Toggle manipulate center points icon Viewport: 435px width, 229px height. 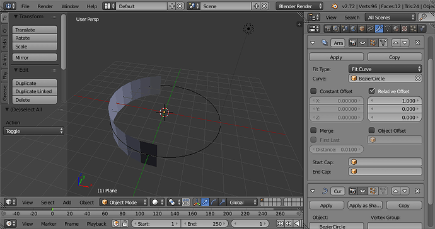click(x=186, y=203)
